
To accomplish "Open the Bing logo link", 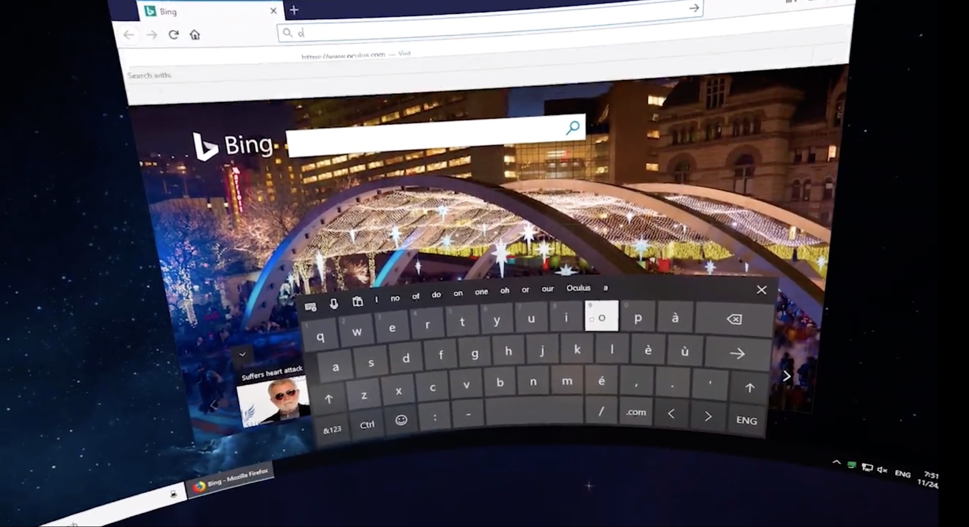I will point(232,146).
